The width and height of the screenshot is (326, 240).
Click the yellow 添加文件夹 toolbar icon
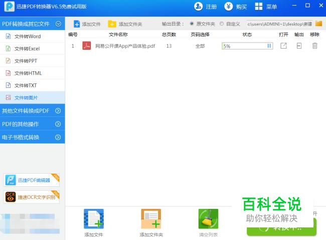112,24
